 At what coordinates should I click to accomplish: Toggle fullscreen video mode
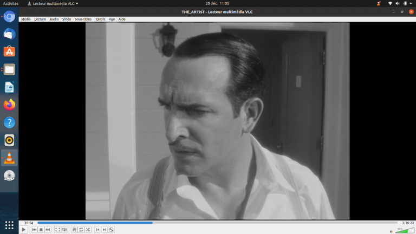pos(58,230)
